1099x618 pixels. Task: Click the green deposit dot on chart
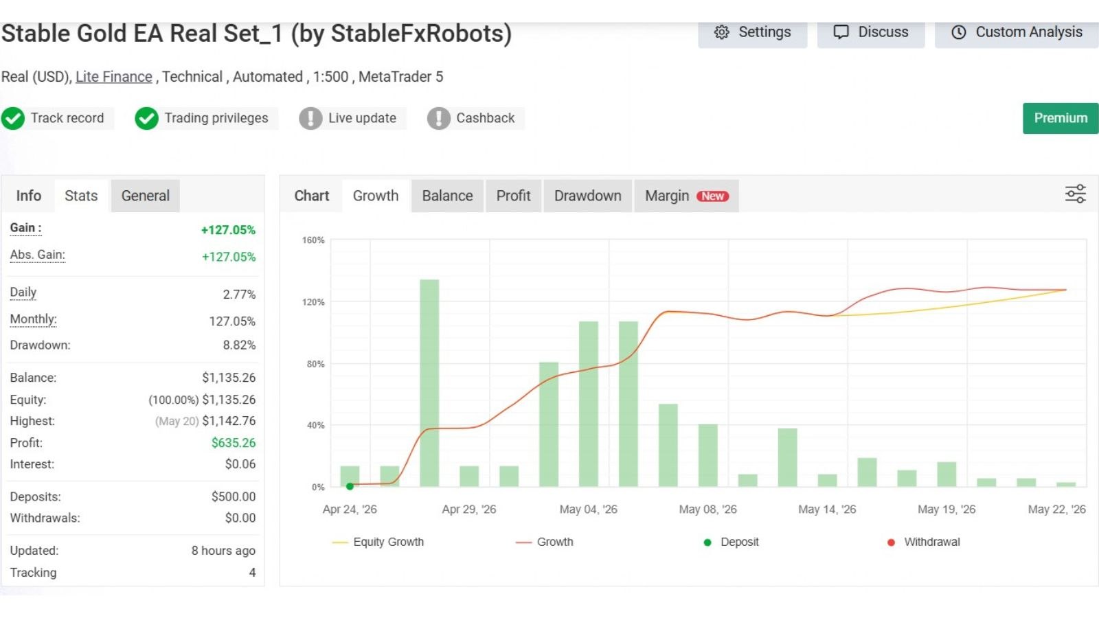pos(350,486)
